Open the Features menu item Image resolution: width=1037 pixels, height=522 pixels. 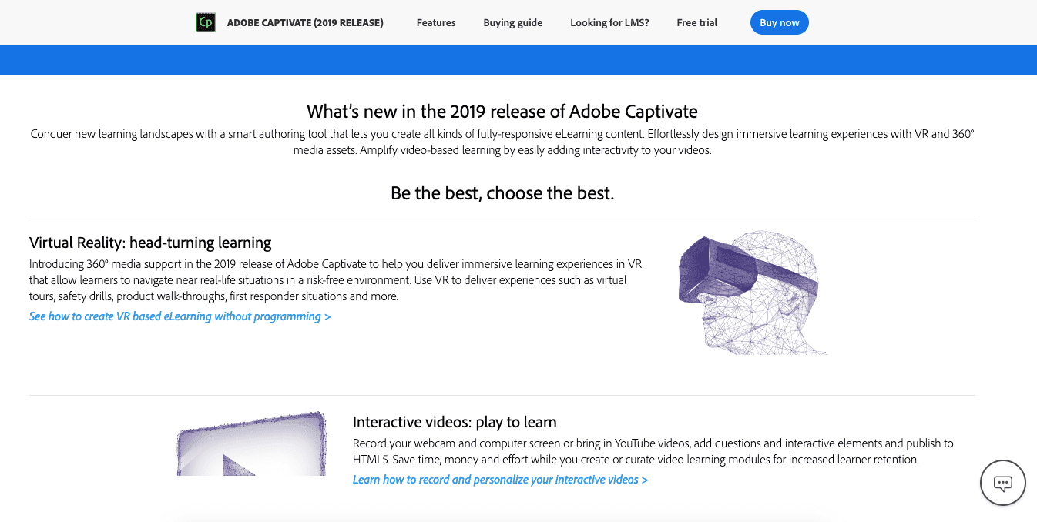[436, 22]
